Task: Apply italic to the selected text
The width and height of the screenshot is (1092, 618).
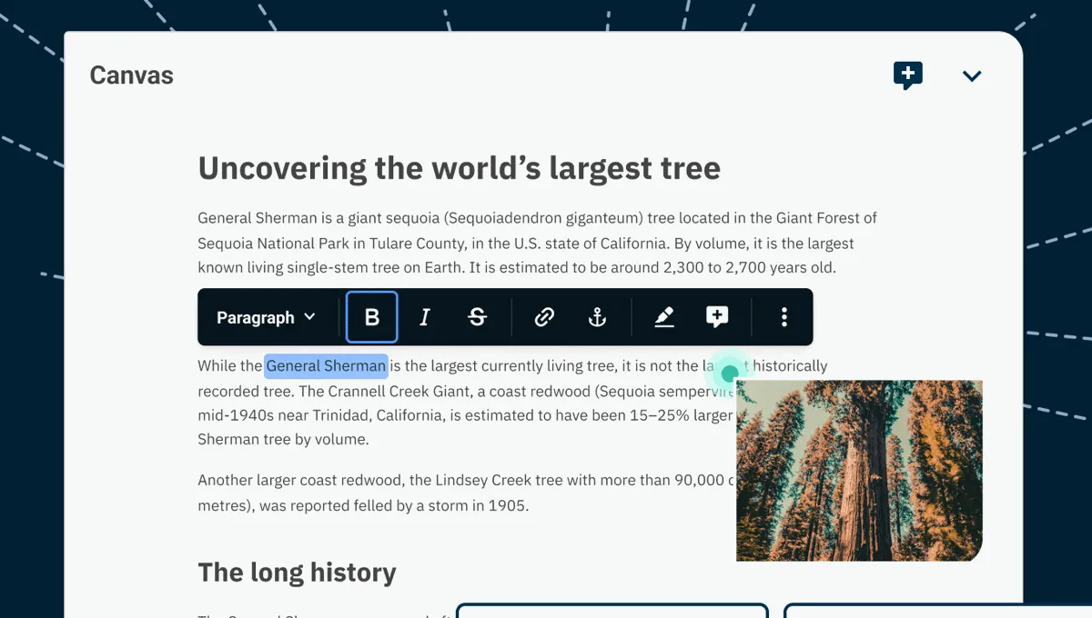Action: point(424,317)
